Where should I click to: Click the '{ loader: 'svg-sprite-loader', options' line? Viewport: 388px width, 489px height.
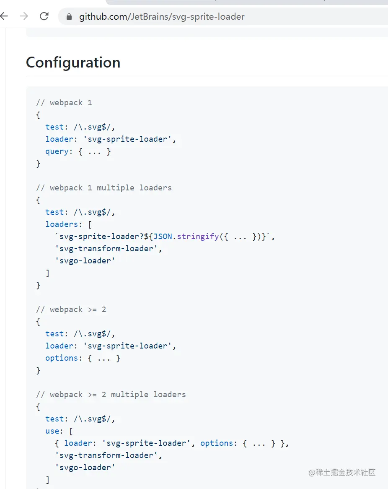[172, 443]
